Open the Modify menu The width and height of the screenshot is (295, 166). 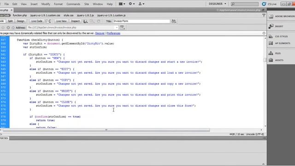tap(46, 4)
